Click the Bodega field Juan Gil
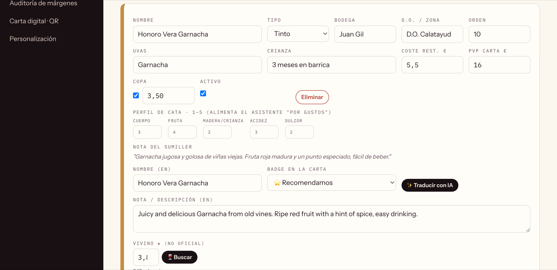 tap(365, 34)
